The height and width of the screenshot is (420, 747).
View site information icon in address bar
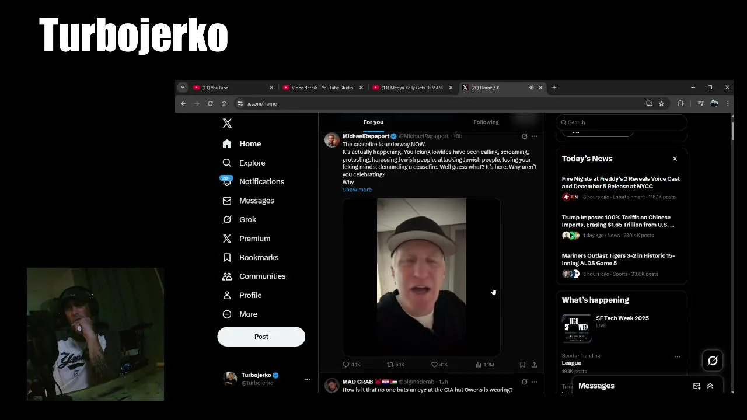coord(240,104)
